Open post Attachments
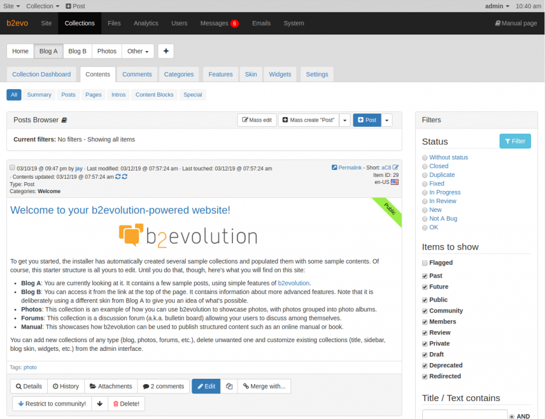545x419 pixels. tap(111, 386)
